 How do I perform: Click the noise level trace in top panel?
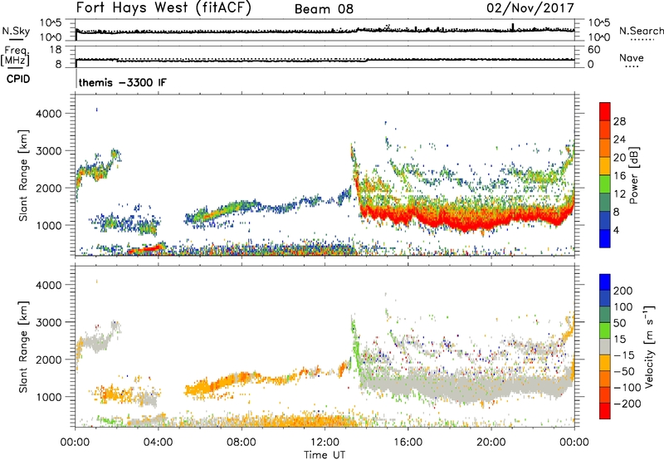tap(325, 31)
